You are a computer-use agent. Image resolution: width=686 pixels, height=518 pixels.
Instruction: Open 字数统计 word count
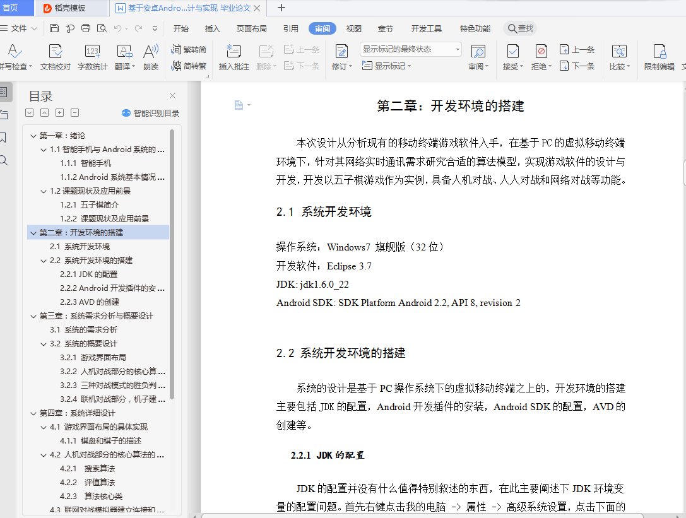click(x=92, y=57)
